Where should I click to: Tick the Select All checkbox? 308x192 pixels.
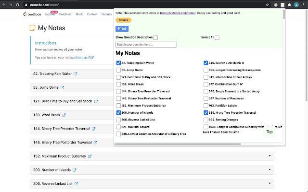[x=217, y=37]
